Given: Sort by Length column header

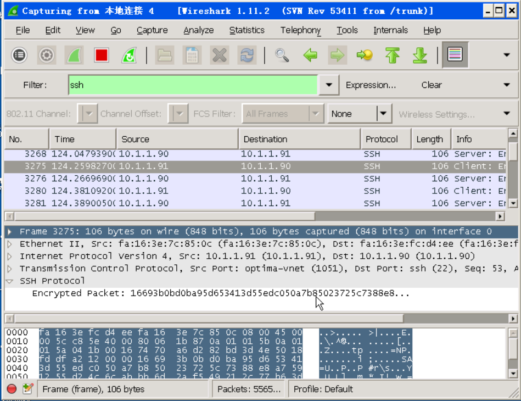Looking at the screenshot, I should tap(432, 139).
